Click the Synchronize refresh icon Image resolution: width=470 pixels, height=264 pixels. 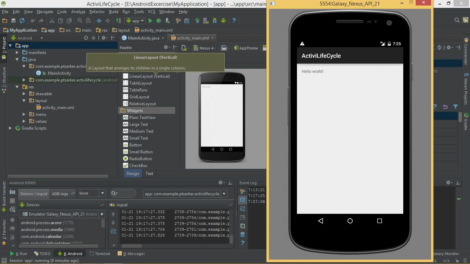click(22, 21)
